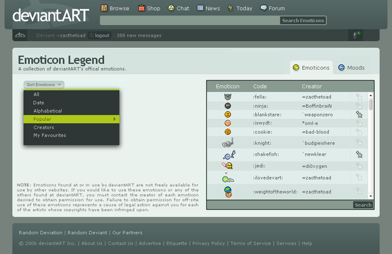Image resolution: width=392 pixels, height=254 pixels.
Task: Click creator `budgieishere
Action: (x=318, y=143)
